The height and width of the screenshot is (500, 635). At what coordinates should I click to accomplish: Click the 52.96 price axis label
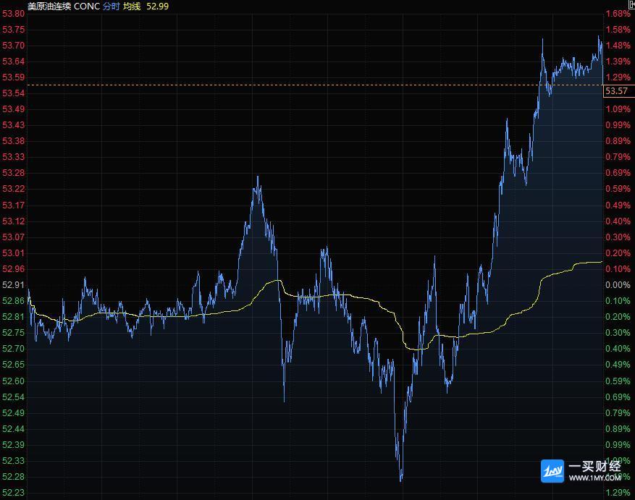click(x=13, y=269)
